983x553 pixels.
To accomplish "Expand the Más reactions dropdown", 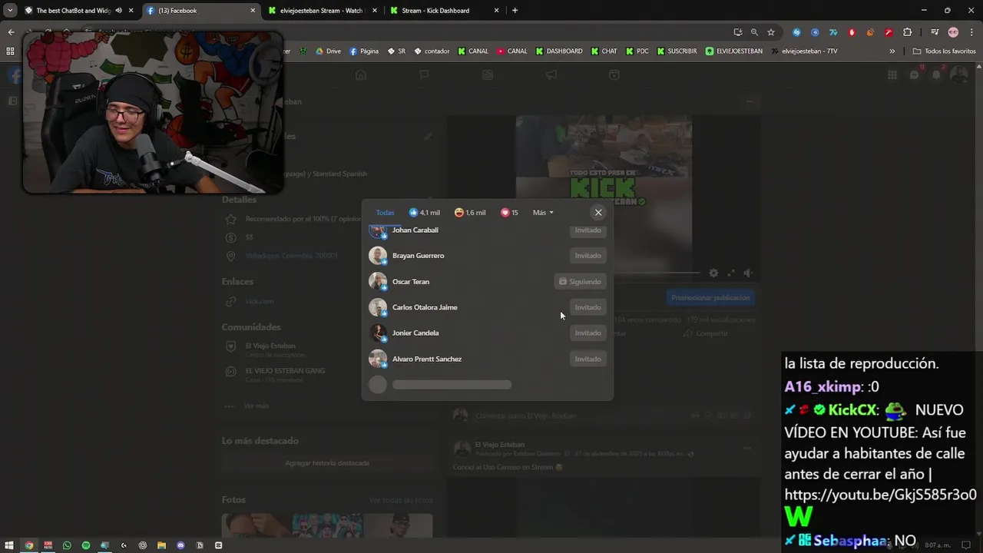I will tap(543, 213).
